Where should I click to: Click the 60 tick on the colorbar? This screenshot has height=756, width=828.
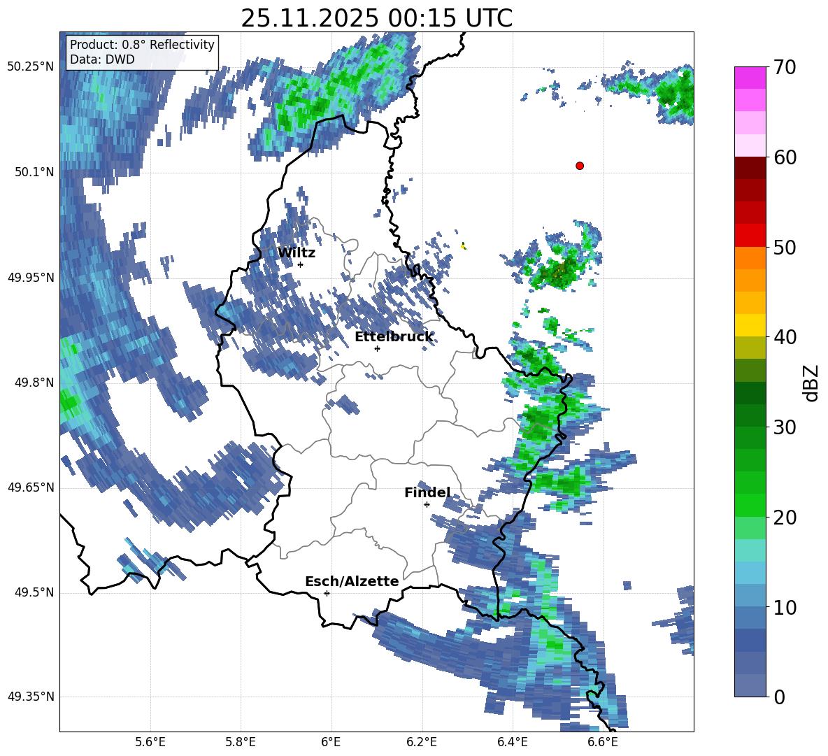(x=785, y=157)
